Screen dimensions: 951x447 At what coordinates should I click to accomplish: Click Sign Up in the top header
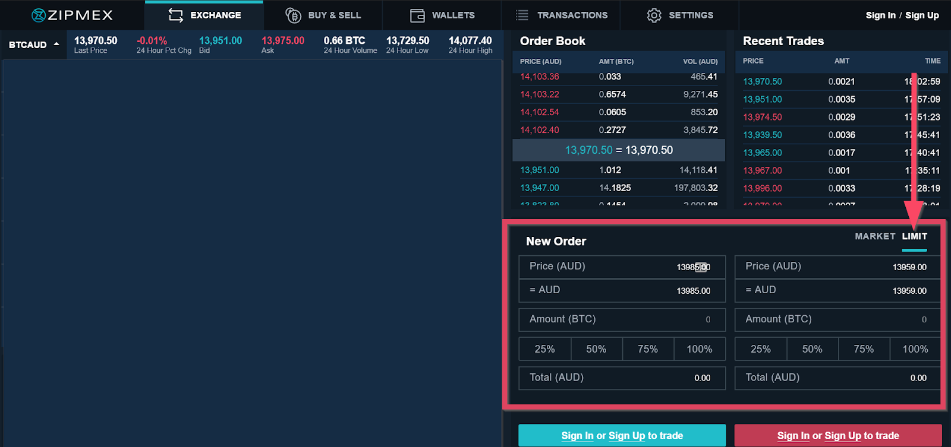coord(922,15)
